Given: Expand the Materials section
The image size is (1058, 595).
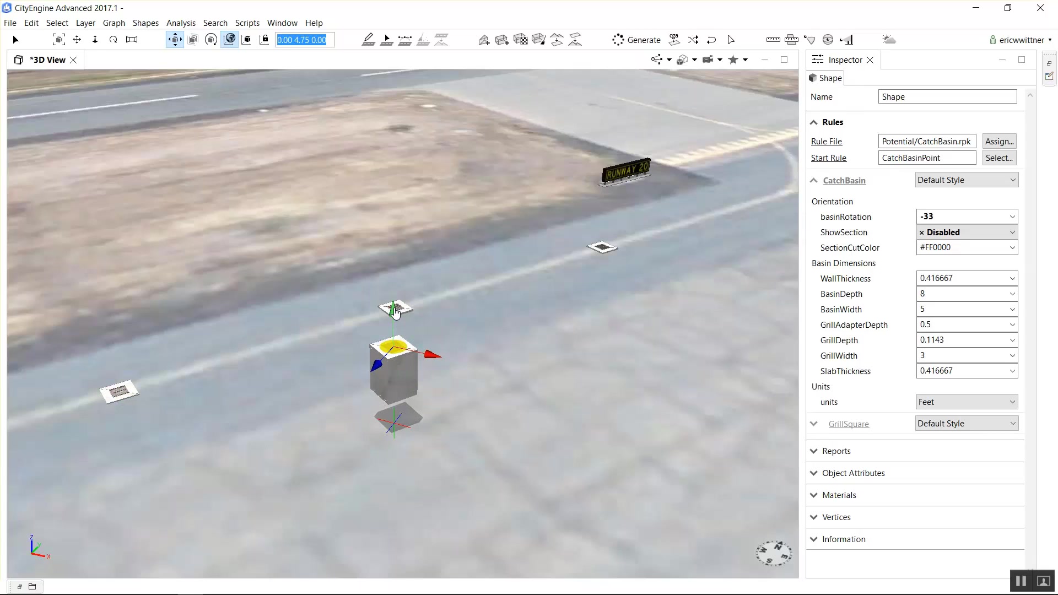Looking at the screenshot, I should coord(839,495).
